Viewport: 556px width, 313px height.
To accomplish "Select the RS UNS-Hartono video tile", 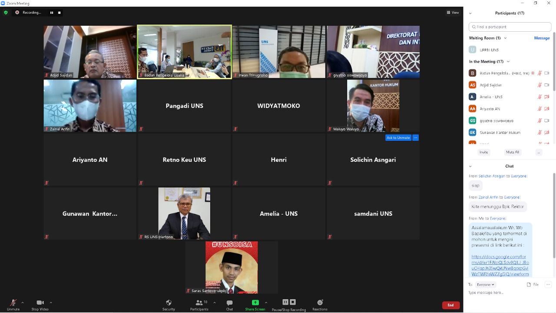I will coord(184,213).
